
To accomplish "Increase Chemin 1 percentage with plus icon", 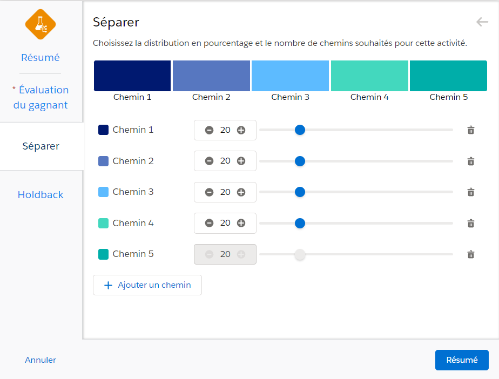I will (241, 130).
